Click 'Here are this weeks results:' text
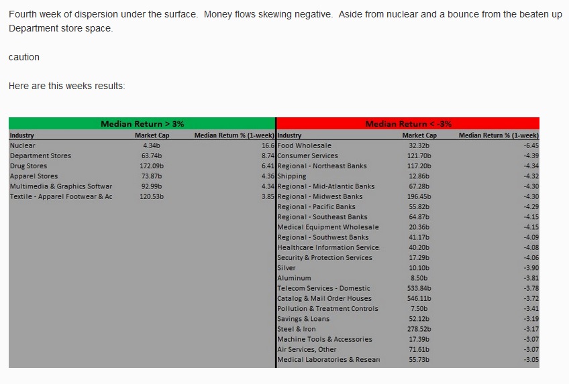 click(x=67, y=86)
